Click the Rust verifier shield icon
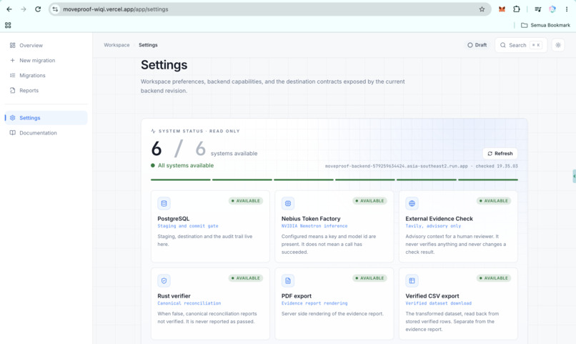This screenshot has width=576, height=344. (164, 280)
